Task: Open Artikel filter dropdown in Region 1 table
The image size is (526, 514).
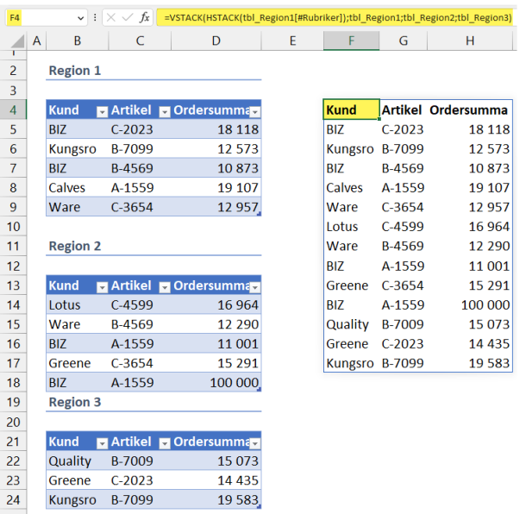Action: [x=163, y=110]
